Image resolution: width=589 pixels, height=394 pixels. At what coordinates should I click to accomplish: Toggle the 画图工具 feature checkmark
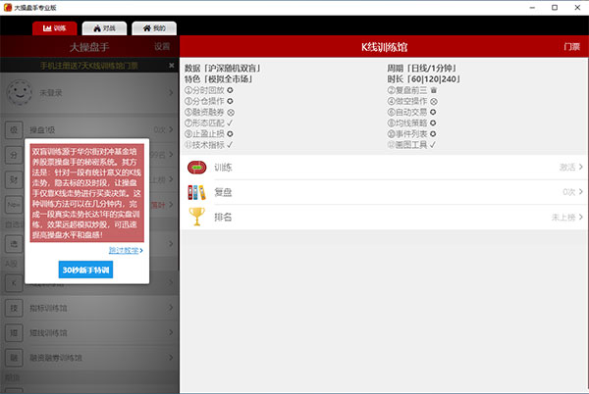[x=432, y=144]
